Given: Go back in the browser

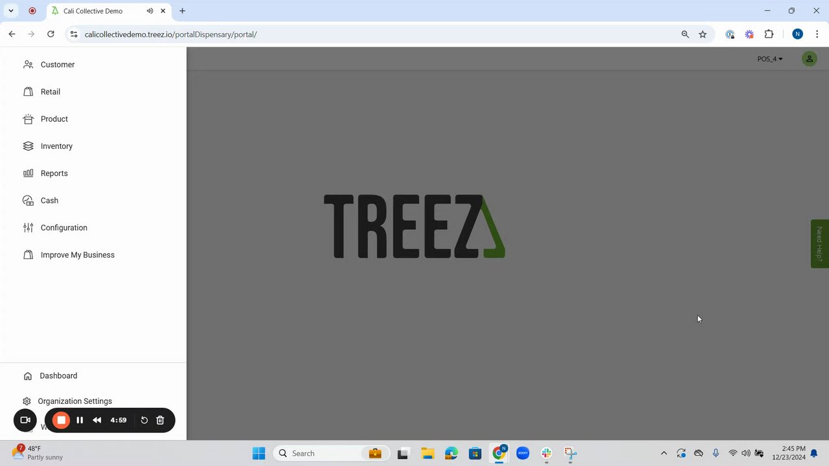Looking at the screenshot, I should 12,34.
